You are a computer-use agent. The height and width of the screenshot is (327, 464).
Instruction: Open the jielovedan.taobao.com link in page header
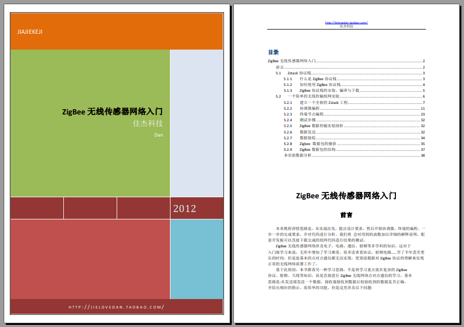click(x=346, y=23)
